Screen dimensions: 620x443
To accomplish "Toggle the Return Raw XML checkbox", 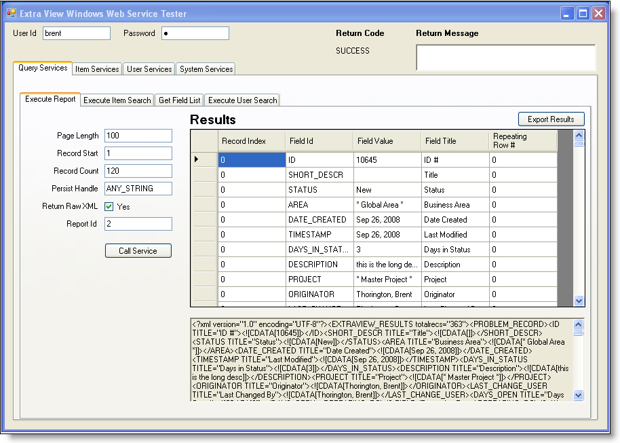I will (x=109, y=206).
